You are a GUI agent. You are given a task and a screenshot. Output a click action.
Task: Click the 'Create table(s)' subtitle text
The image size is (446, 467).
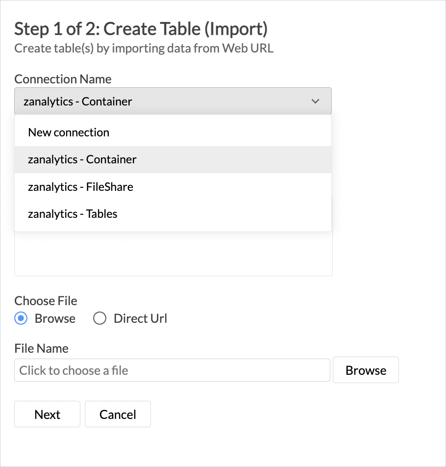click(144, 48)
